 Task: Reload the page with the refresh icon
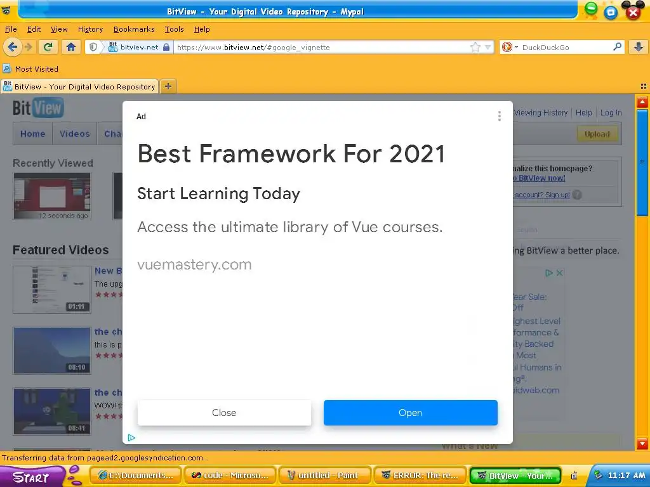point(48,47)
